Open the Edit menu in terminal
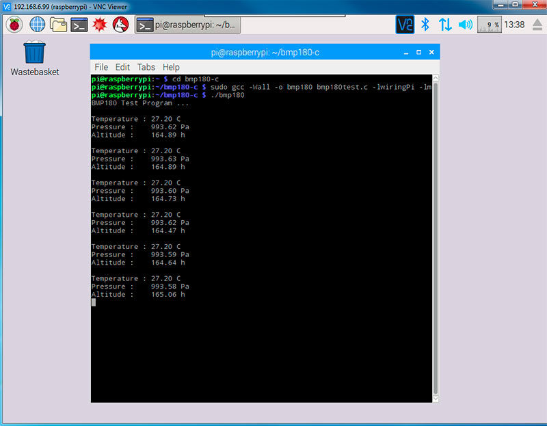 tap(122, 67)
